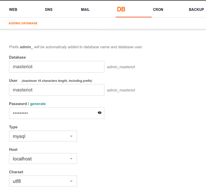
Task: Switch to the DNS tab
Action: tap(49, 9)
